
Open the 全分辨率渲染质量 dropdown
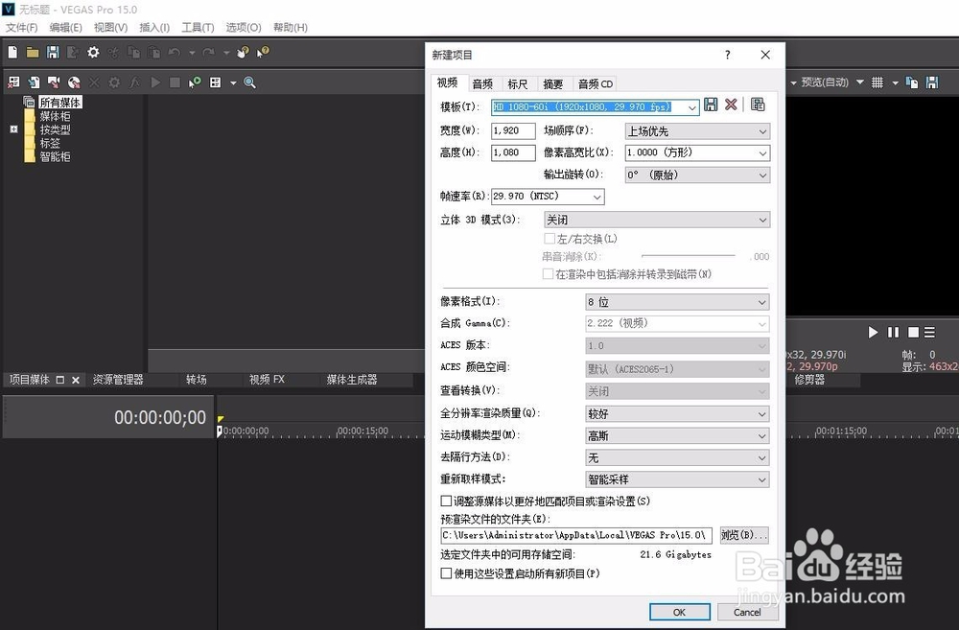pyautogui.click(x=677, y=414)
